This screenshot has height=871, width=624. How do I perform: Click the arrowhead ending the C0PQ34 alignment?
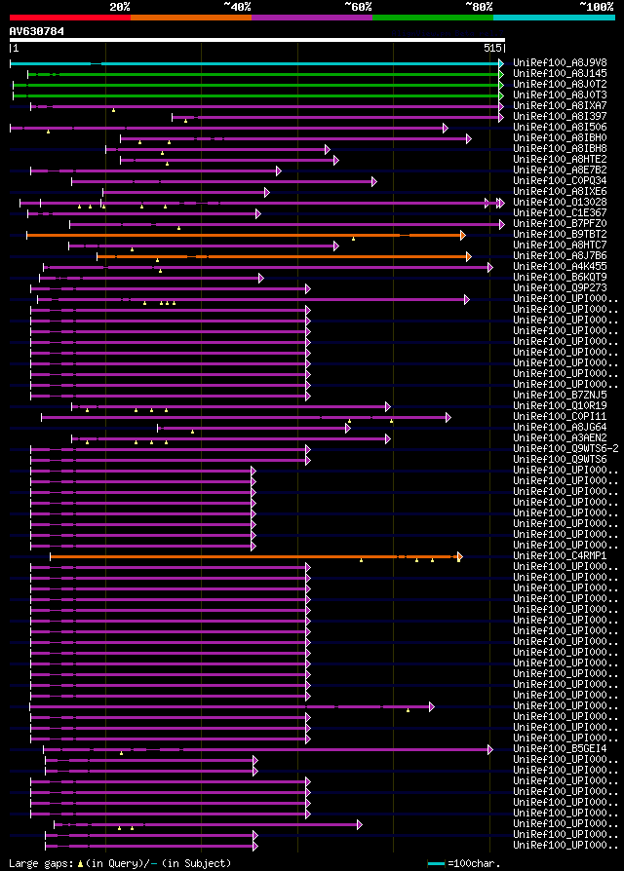[374, 181]
